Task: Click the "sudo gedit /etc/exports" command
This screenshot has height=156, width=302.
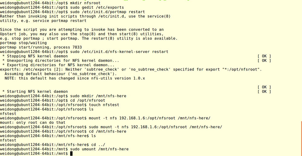Action: [x=97, y=8]
